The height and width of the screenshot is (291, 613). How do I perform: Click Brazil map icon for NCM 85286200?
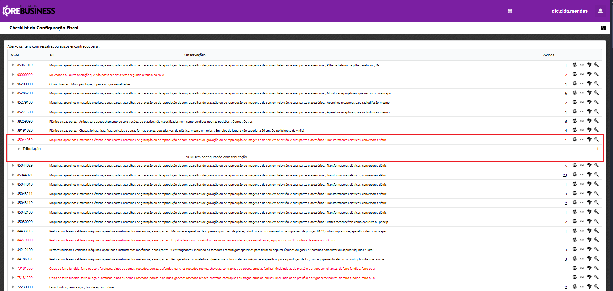point(589,93)
